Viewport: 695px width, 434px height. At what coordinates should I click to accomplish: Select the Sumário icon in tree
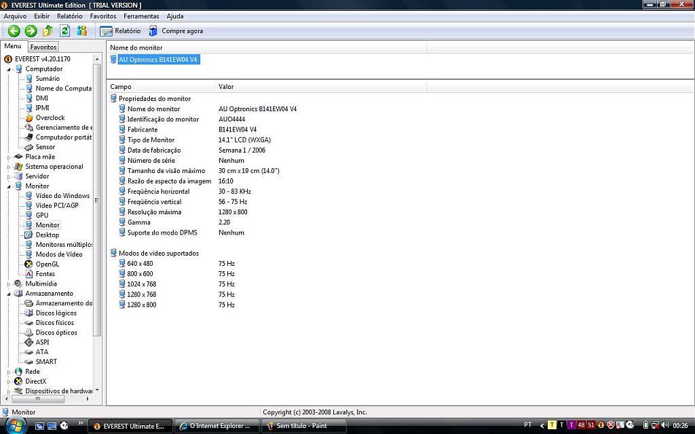click(x=29, y=79)
